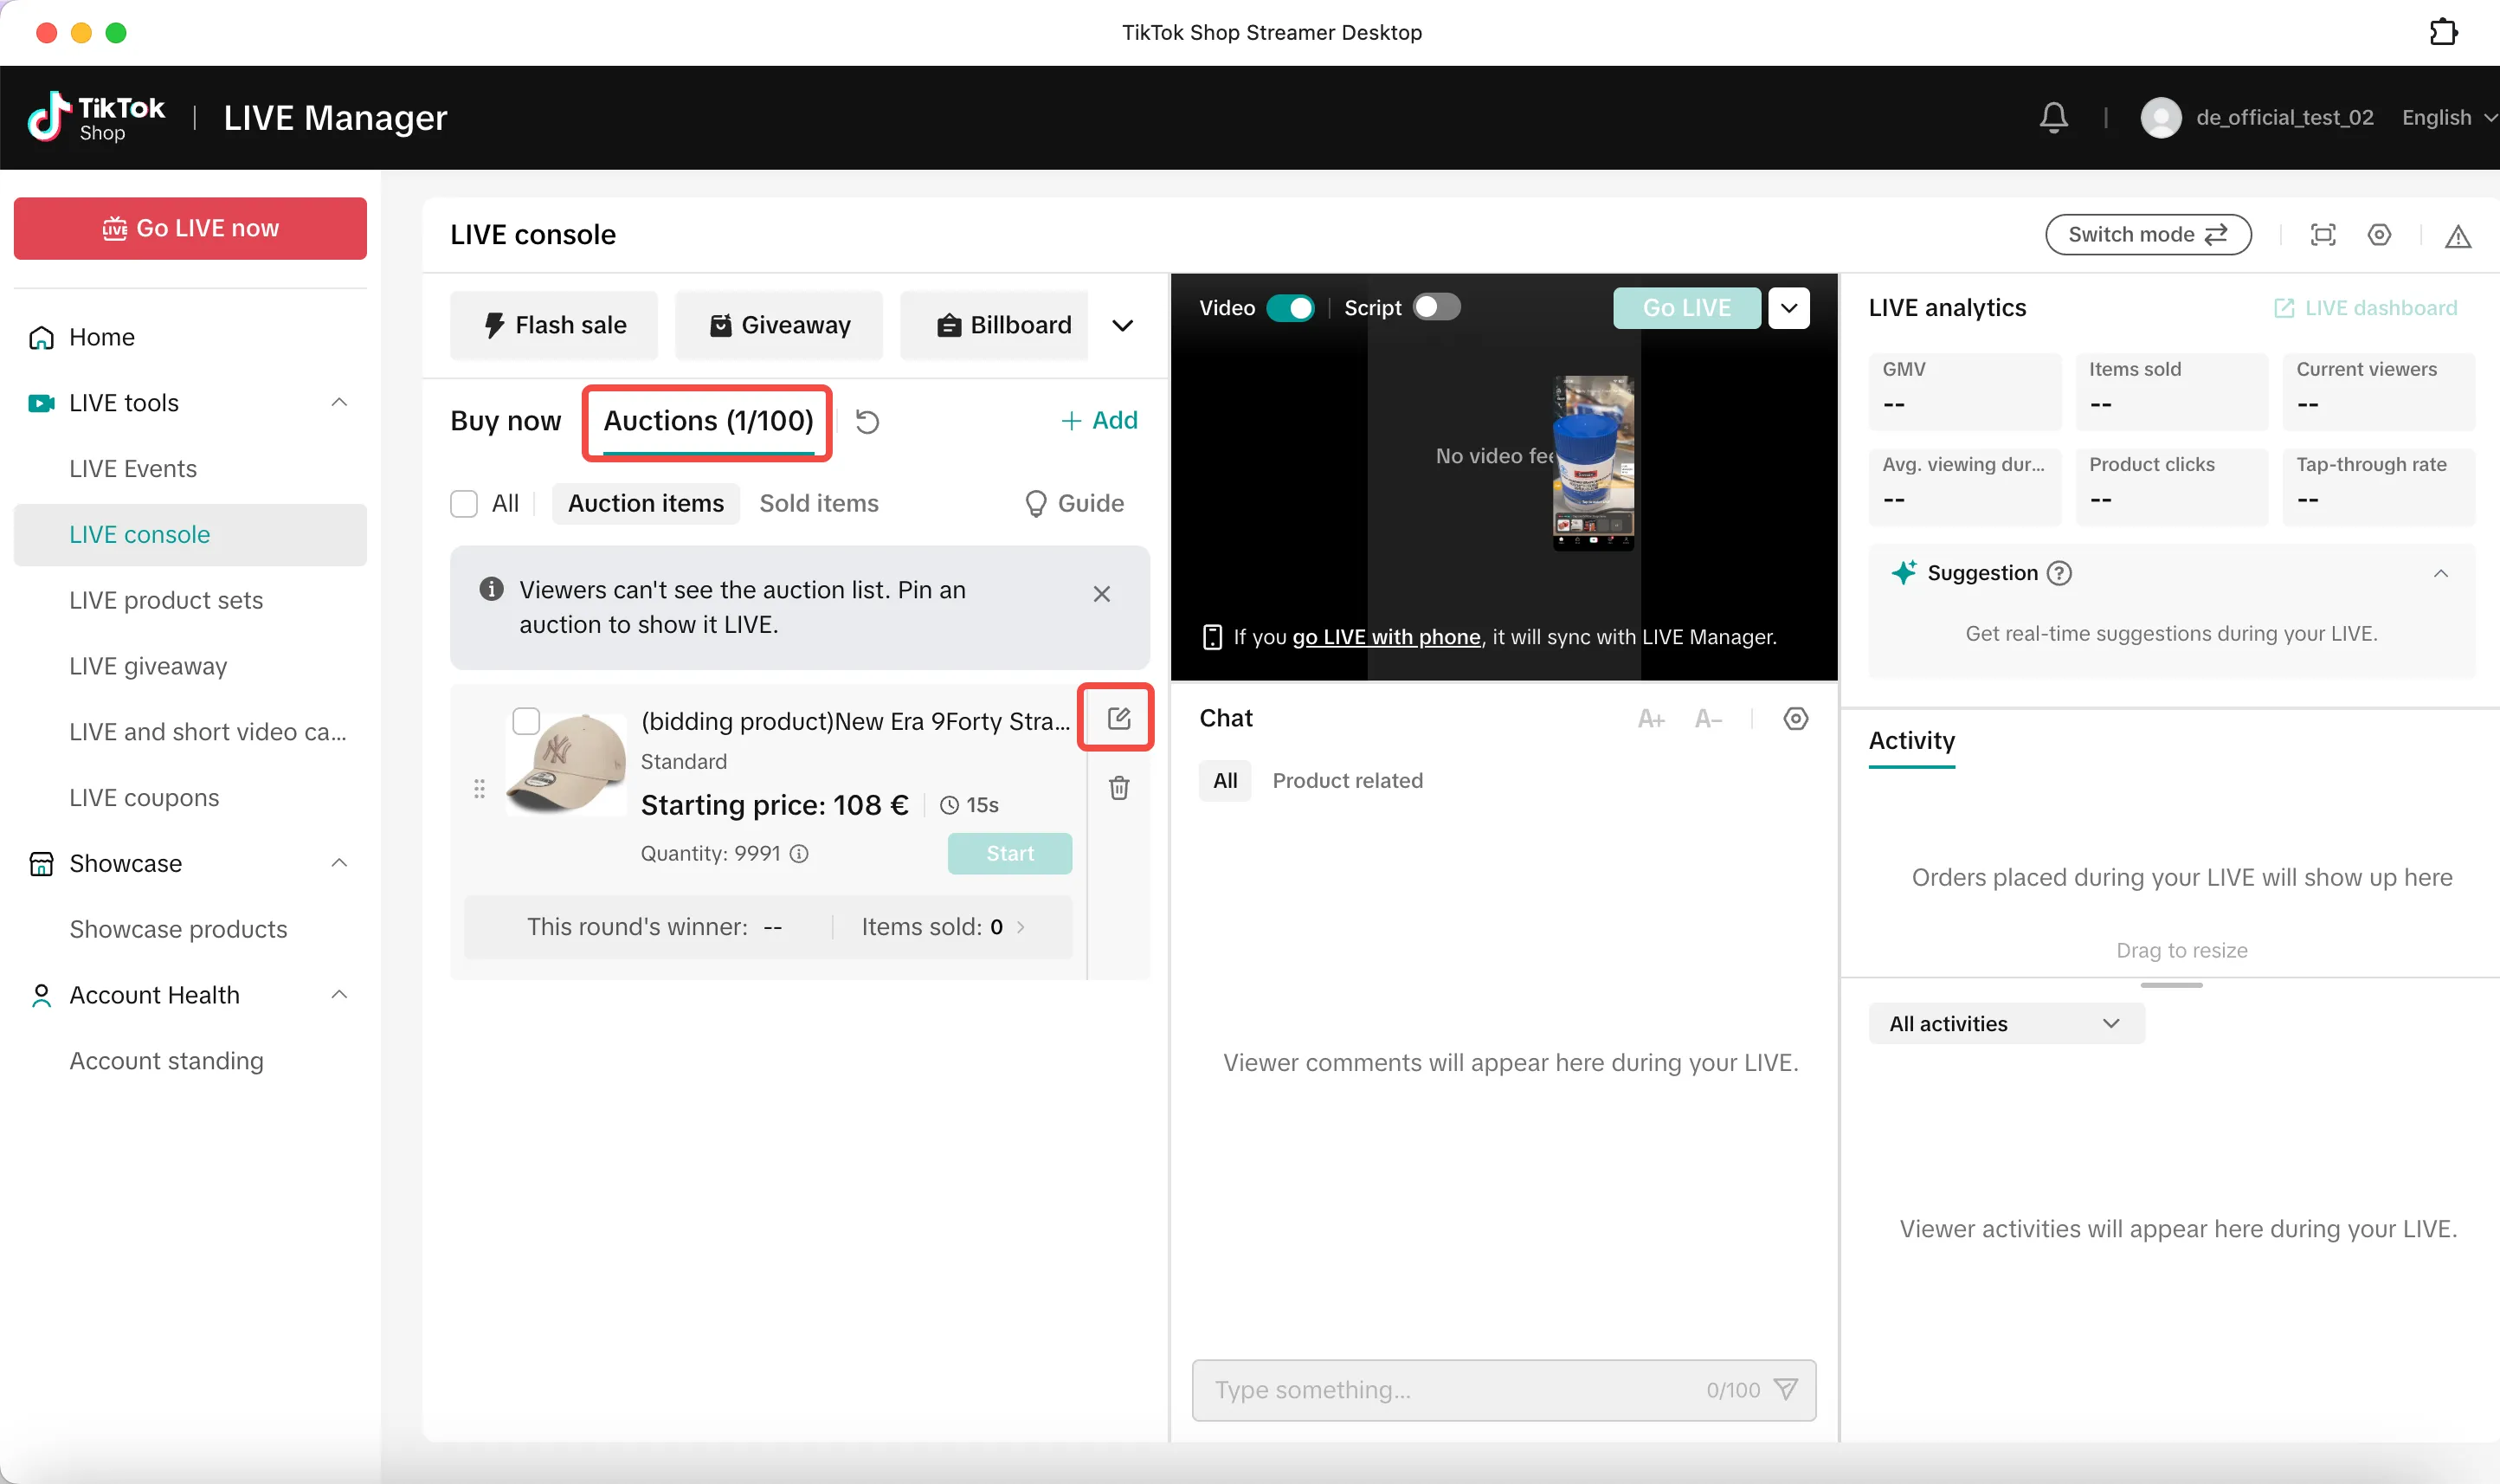Open the Activity tab

[1911, 740]
